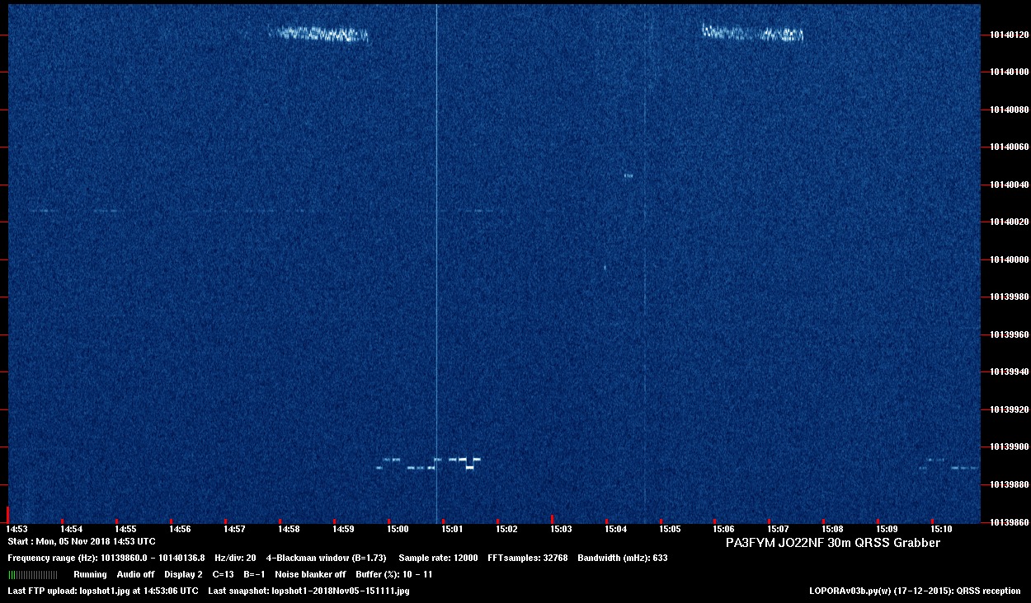Click the "Buffer (%): 10 - 11" readout
The width and height of the screenshot is (1031, 603).
click(x=394, y=574)
